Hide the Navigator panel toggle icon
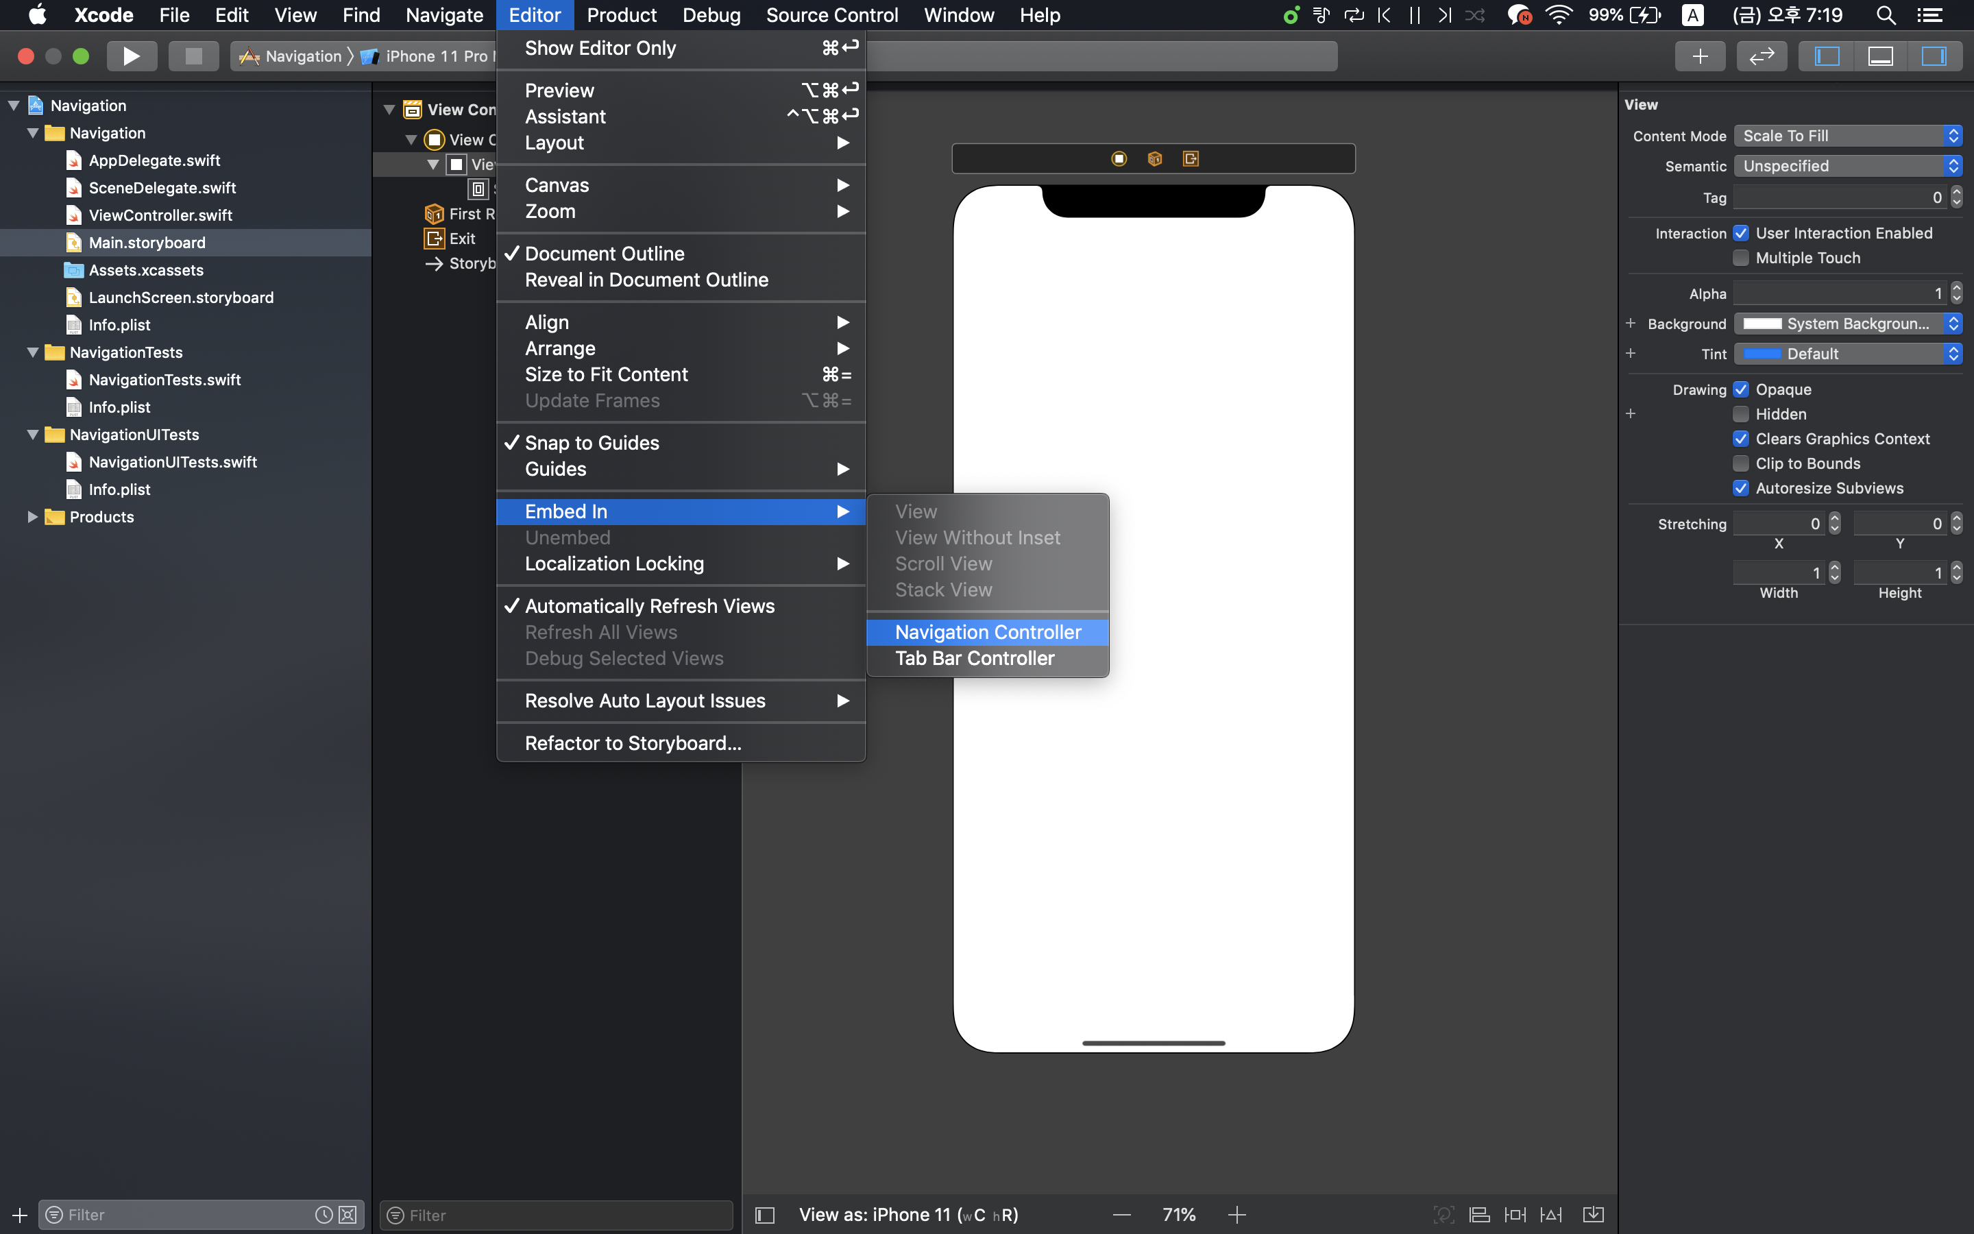Viewport: 1974px width, 1234px height. click(x=1827, y=56)
